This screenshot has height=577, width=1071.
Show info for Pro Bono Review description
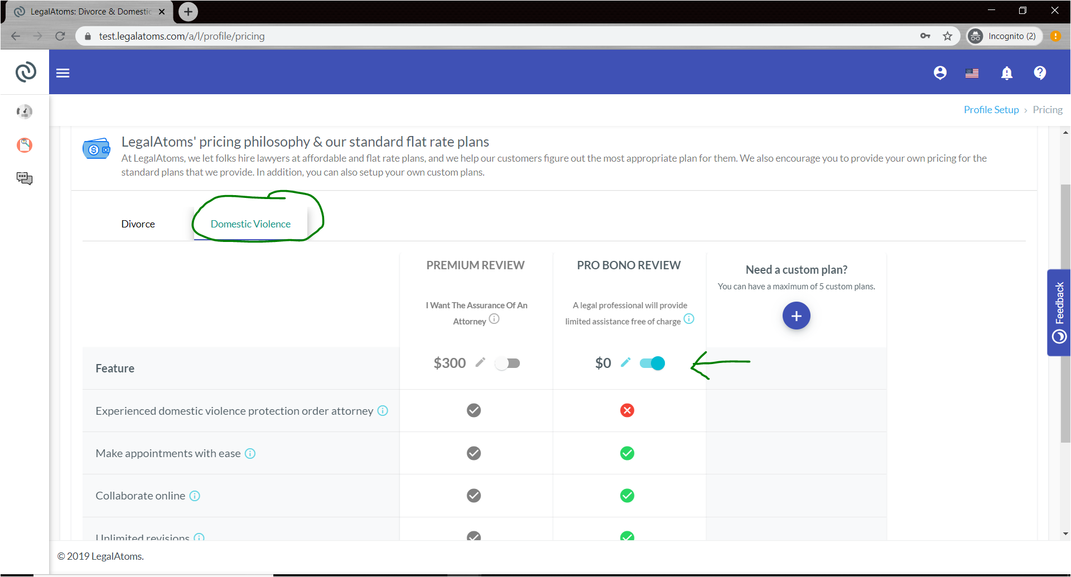coord(689,319)
